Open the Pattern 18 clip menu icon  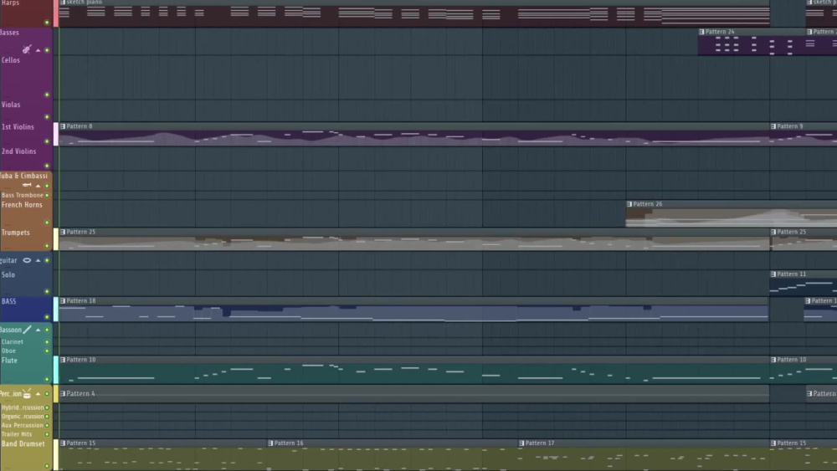[x=63, y=301]
